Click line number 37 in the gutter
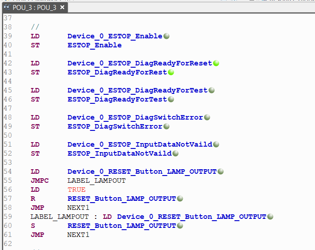The height and width of the screenshot is (250, 315). (x=8, y=18)
